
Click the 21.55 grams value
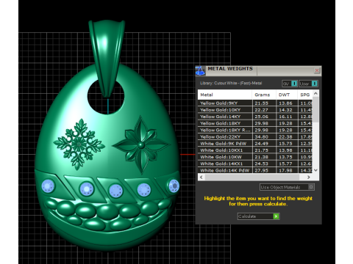(x=261, y=103)
